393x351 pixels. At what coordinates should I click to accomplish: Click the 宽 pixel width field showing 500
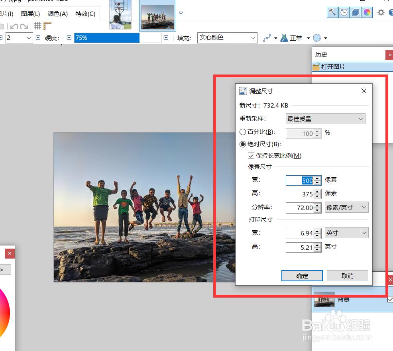pos(300,180)
